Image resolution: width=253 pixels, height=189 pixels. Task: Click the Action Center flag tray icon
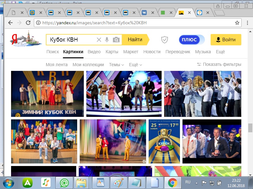click(204, 183)
